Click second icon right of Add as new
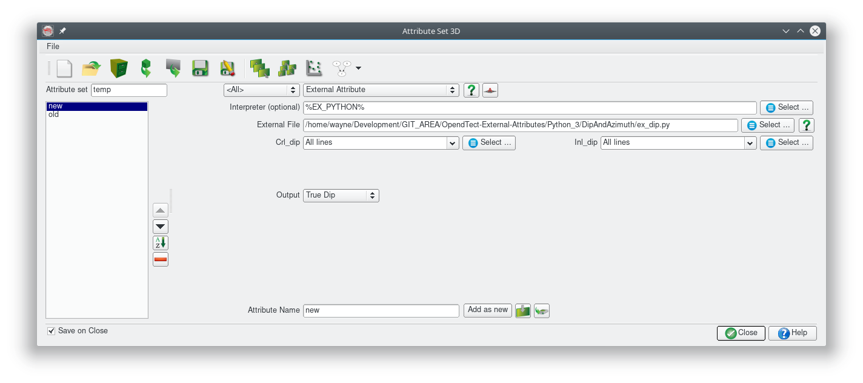The height and width of the screenshot is (383, 863). pyautogui.click(x=542, y=310)
